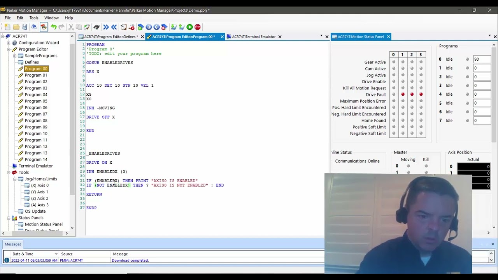Collapse the Program Editor tree node
The height and width of the screenshot is (280, 498).
[9, 49]
